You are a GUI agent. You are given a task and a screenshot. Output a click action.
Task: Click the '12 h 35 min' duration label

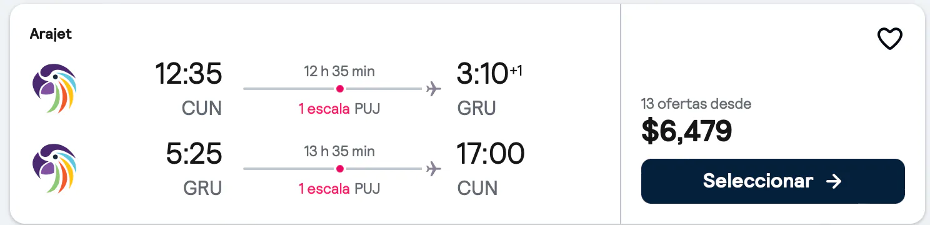338,71
